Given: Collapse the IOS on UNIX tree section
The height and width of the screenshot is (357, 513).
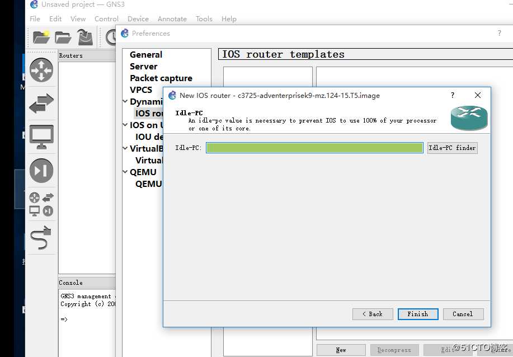Looking at the screenshot, I should (x=125, y=125).
